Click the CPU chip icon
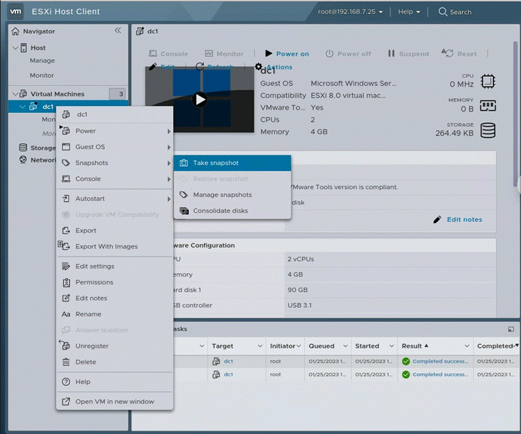Viewport: 521px width, 434px height. pos(488,81)
